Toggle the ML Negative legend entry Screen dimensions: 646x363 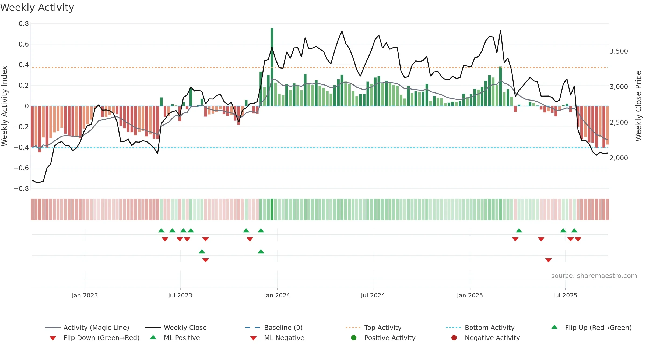coord(277,338)
